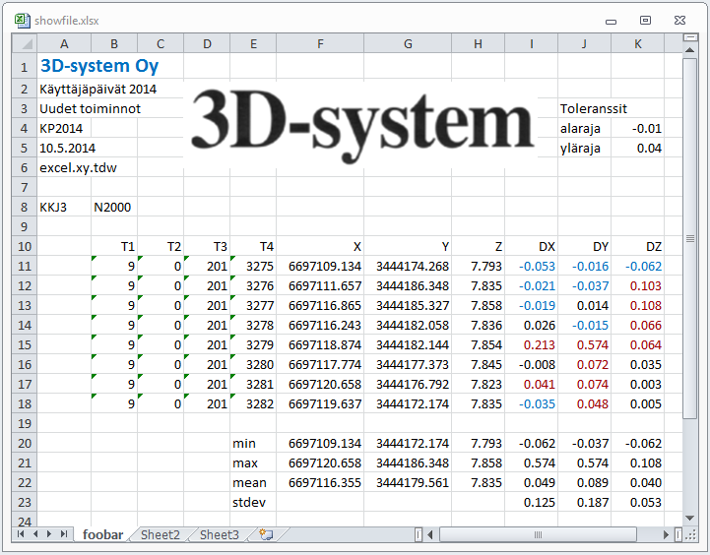710x555 pixels.
Task: Go to the first sheet tab arrow
Action: [21, 534]
